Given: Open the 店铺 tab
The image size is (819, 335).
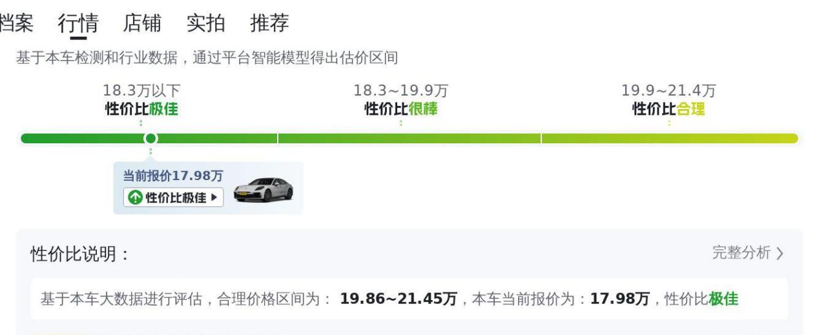Looking at the screenshot, I should (142, 24).
